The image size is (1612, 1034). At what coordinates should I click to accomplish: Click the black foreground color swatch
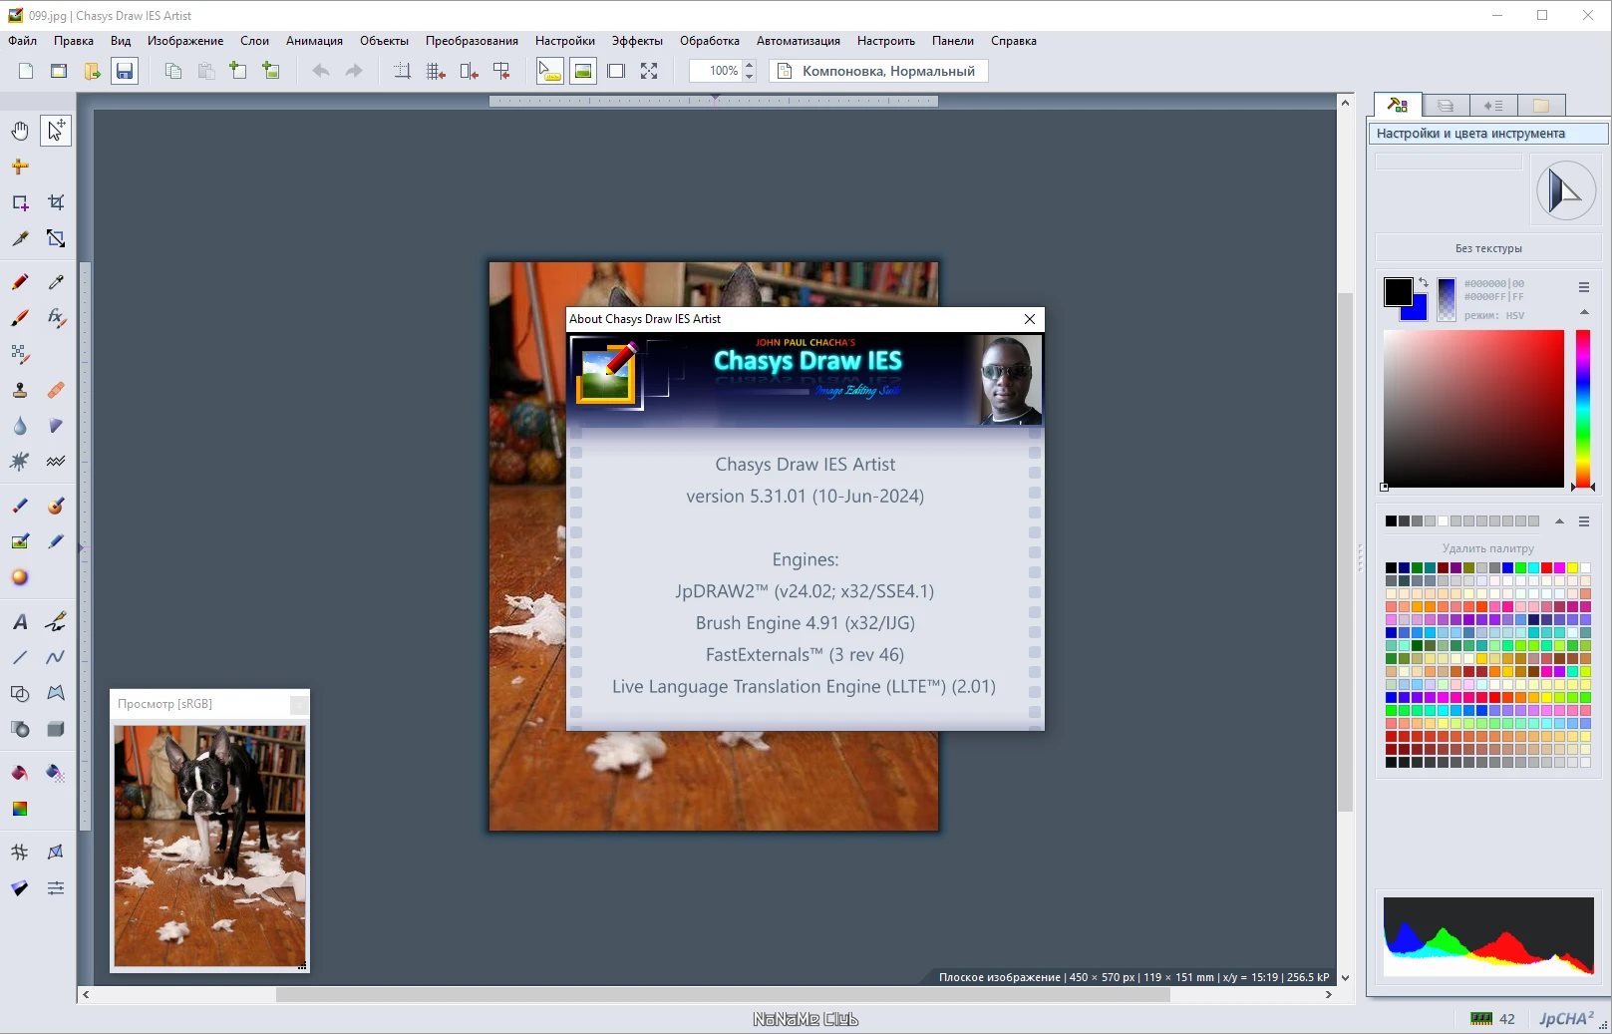point(1398,291)
